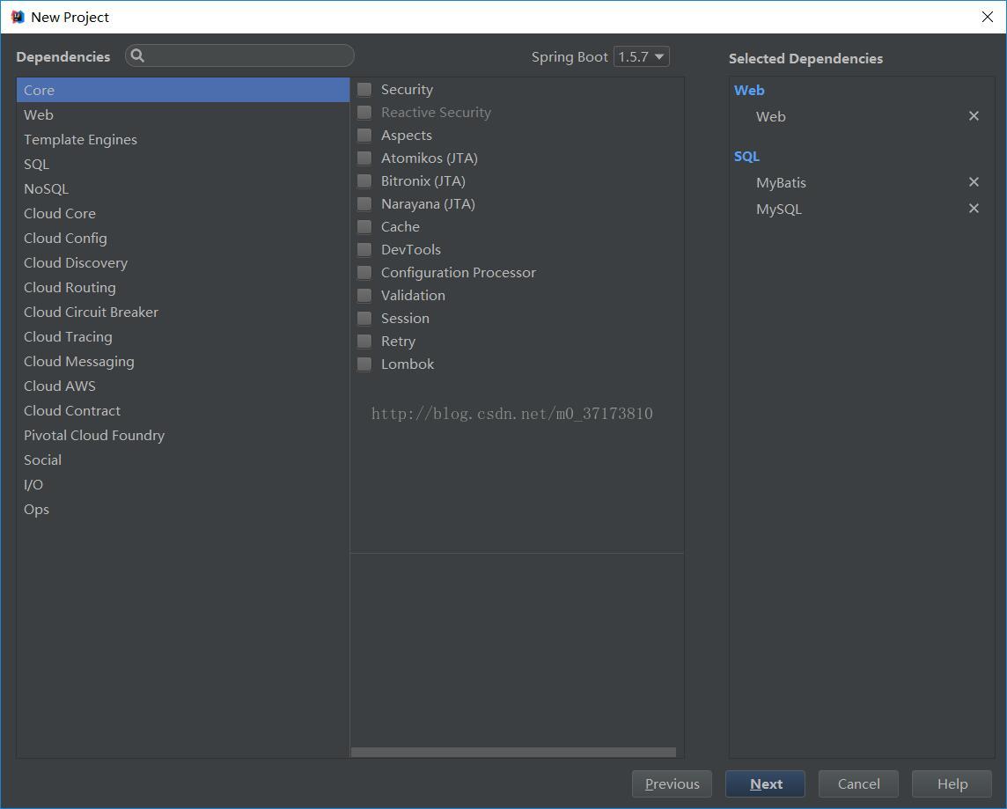Focus the dependencies search field

(x=239, y=55)
